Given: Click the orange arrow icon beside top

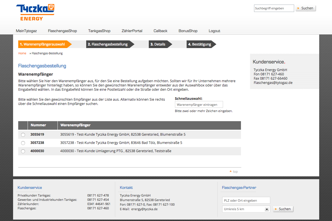Looking at the screenshot, I should 230,172.
